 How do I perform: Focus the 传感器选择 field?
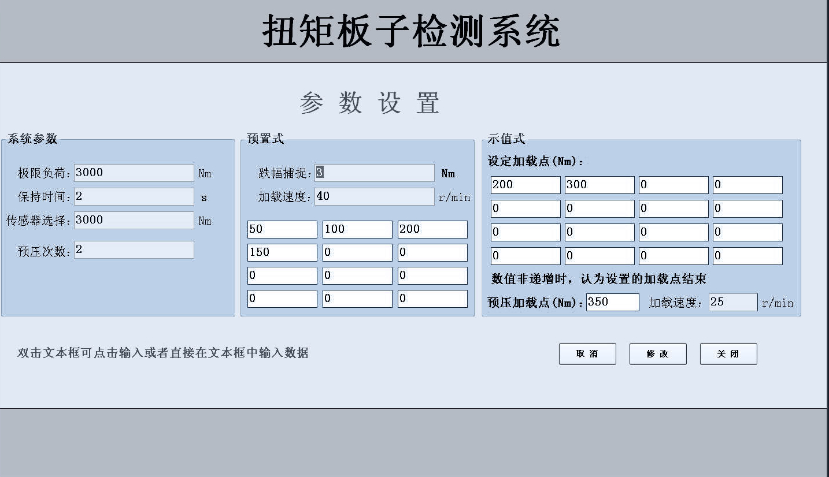(x=134, y=220)
